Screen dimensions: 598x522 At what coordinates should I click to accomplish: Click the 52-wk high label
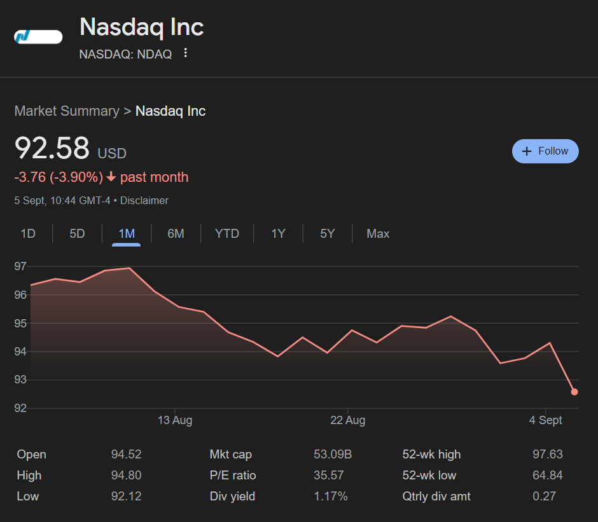click(431, 455)
